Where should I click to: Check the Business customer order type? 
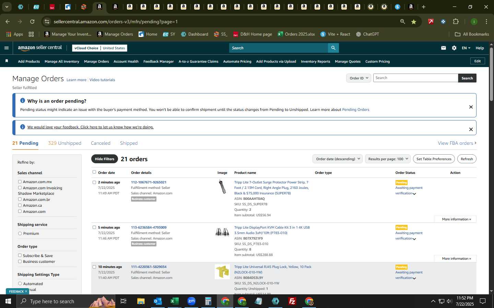point(20,261)
